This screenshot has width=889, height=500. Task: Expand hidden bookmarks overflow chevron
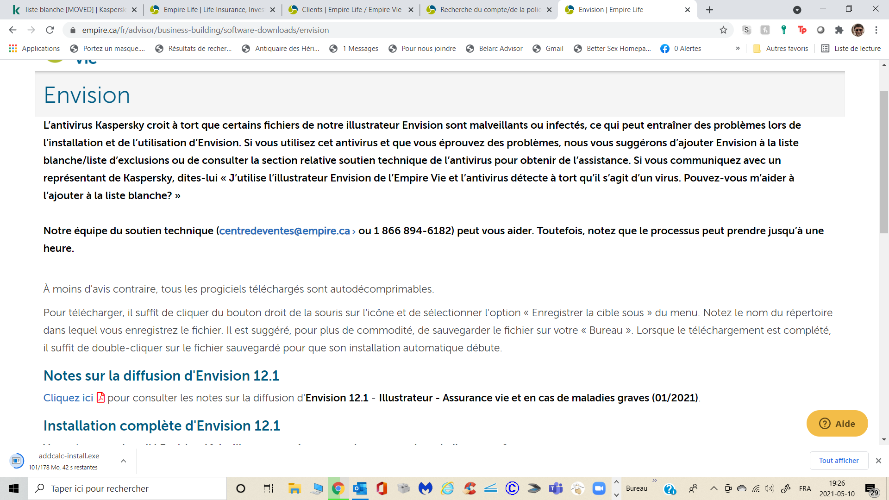[x=738, y=49]
